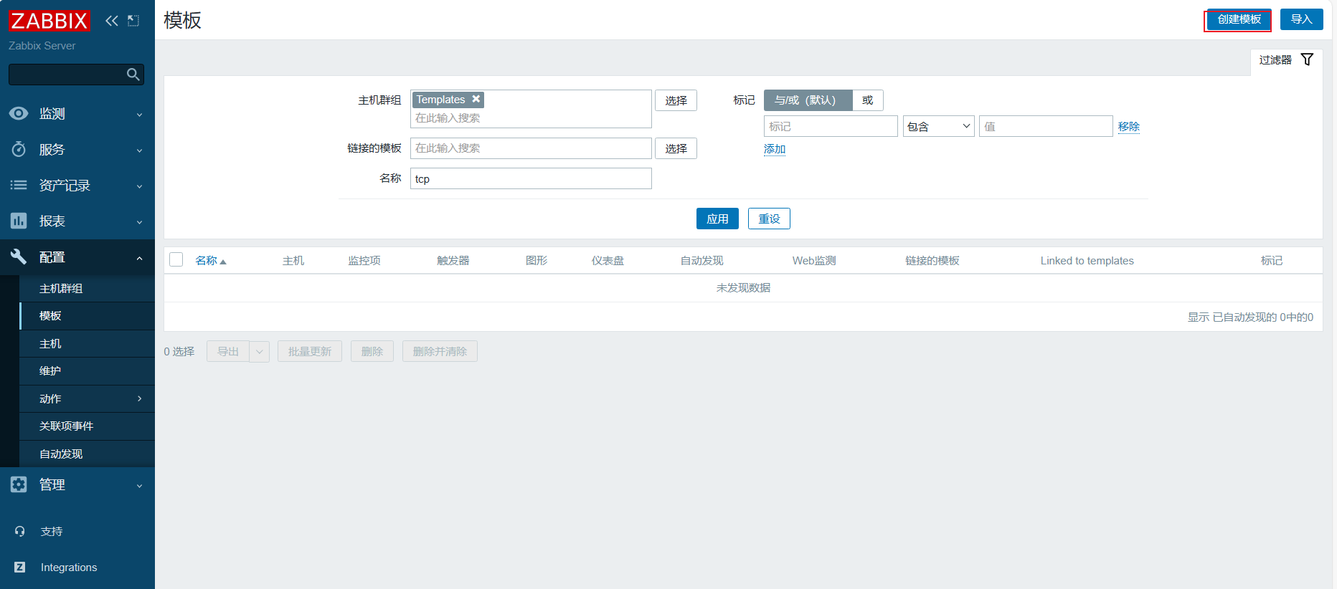The image size is (1337, 589).
Task: Click the 资产记录 list icon
Action: pos(19,185)
